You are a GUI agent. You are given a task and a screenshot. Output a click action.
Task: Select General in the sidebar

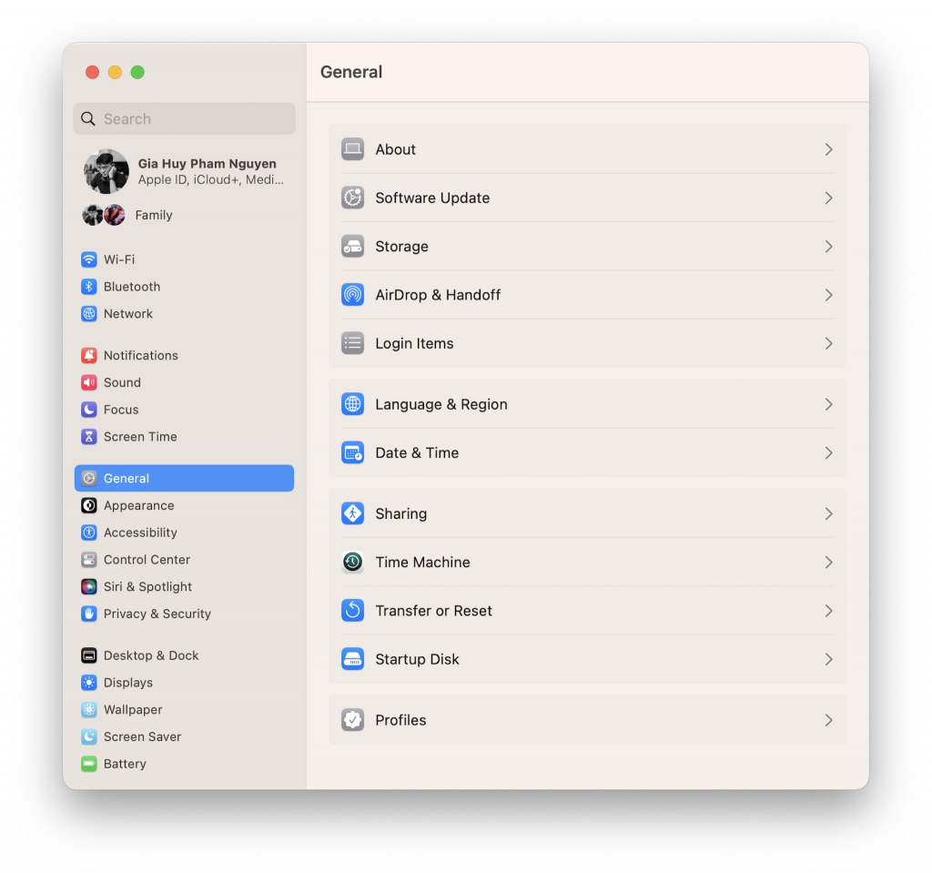tap(184, 478)
